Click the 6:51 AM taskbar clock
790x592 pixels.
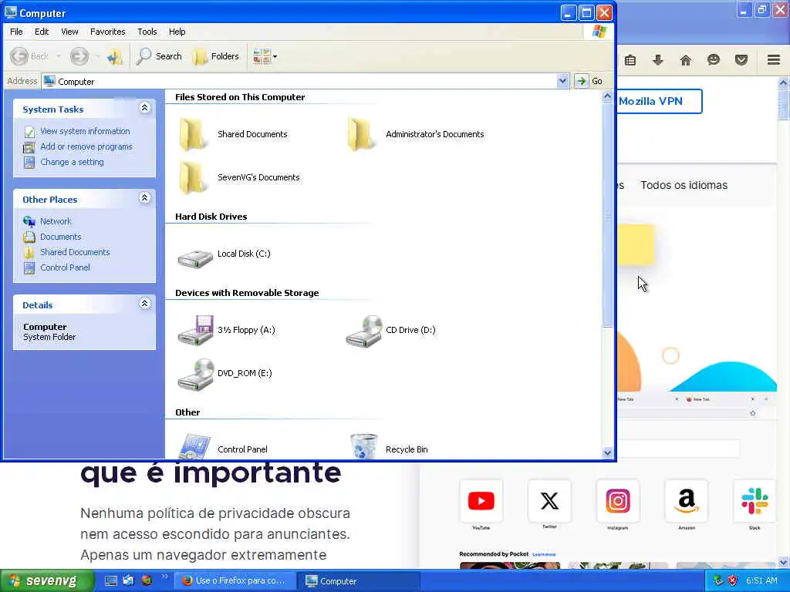(x=761, y=581)
